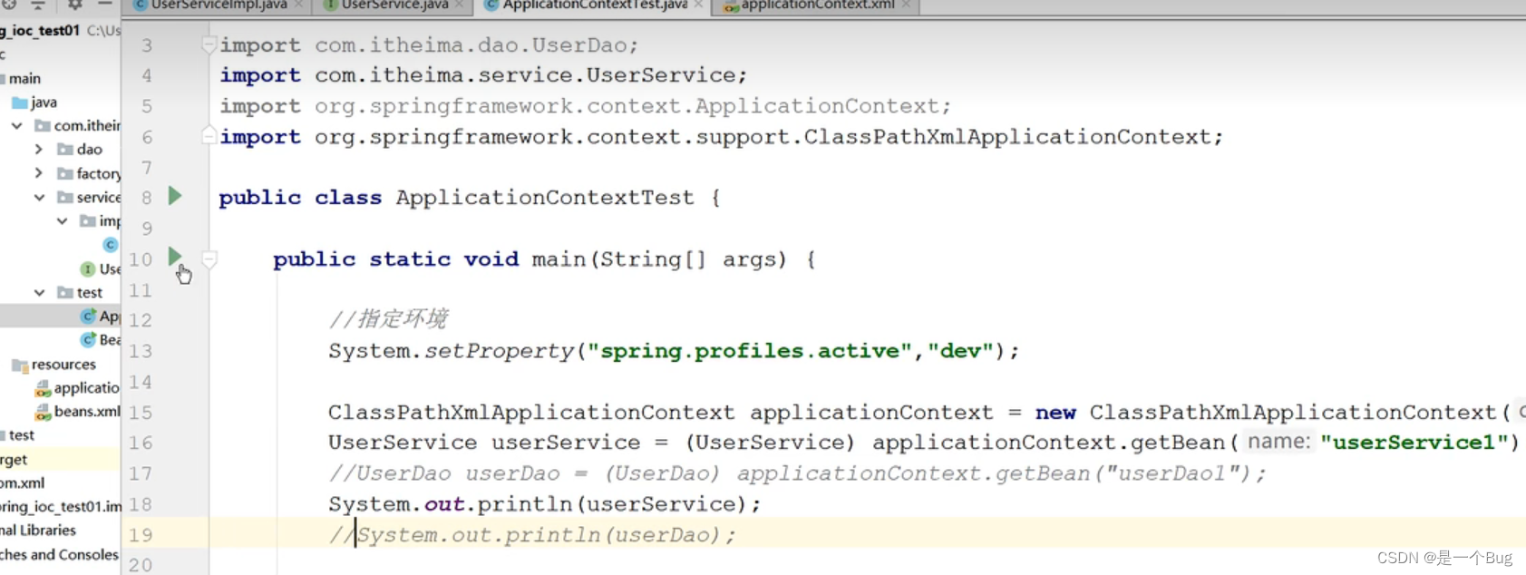
Task: Select the target folder row
Action: tap(60, 459)
